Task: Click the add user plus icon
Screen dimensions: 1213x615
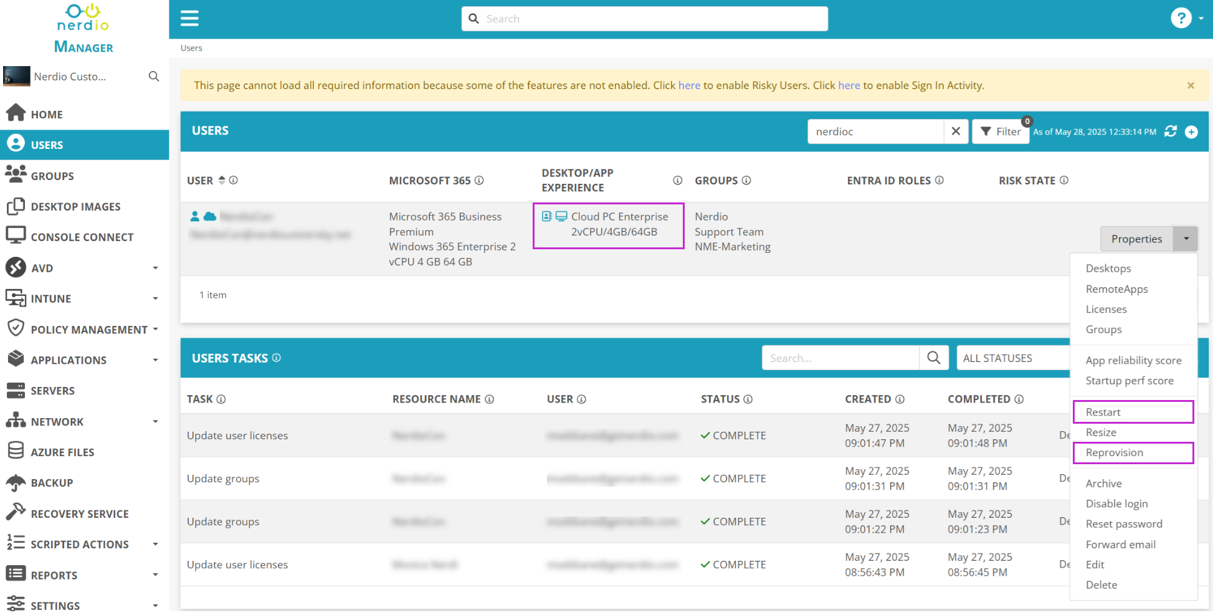Action: [x=1191, y=131]
